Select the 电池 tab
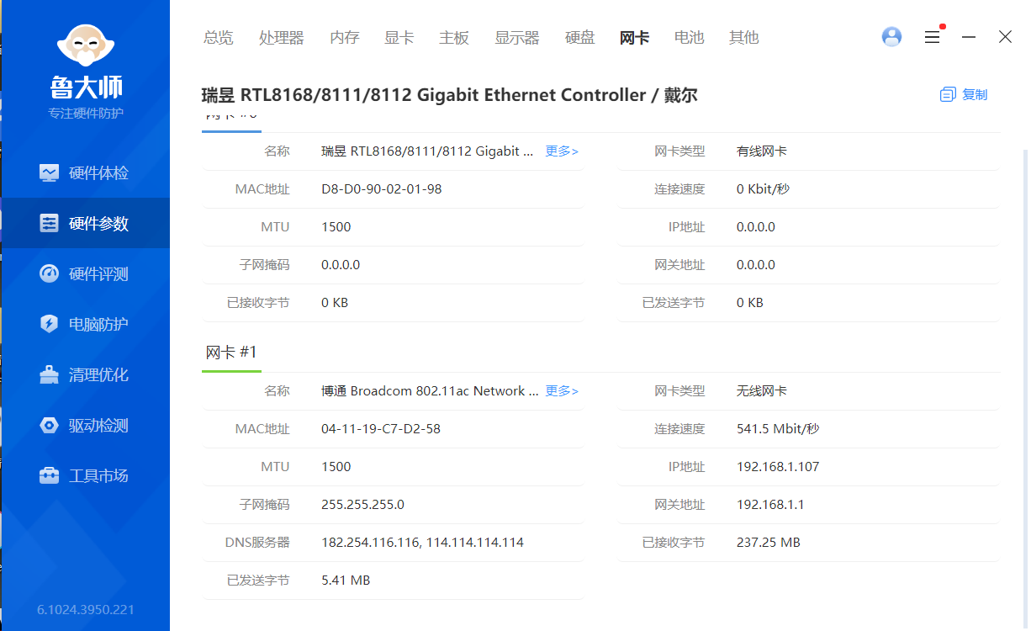The width and height of the screenshot is (1031, 631). point(689,38)
